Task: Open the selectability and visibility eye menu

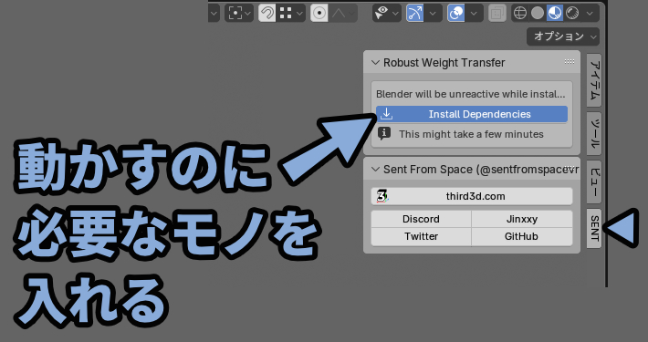Action: click(x=386, y=13)
